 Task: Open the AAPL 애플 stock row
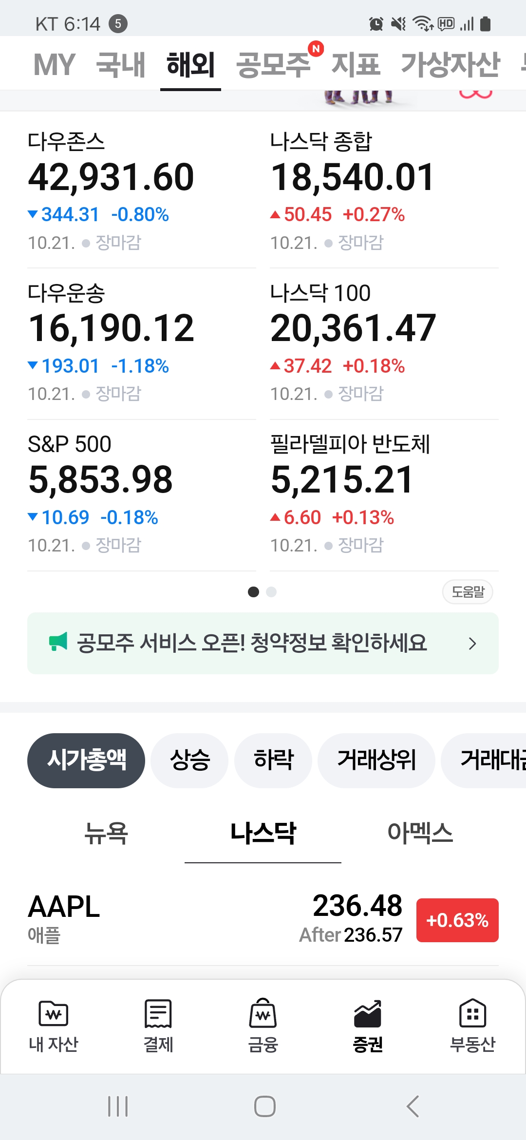tap(263, 919)
